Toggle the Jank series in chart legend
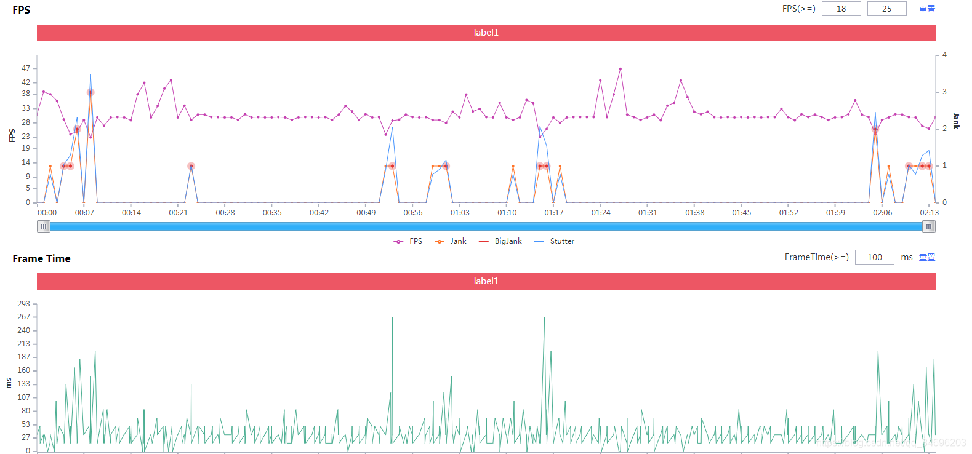 (450, 241)
